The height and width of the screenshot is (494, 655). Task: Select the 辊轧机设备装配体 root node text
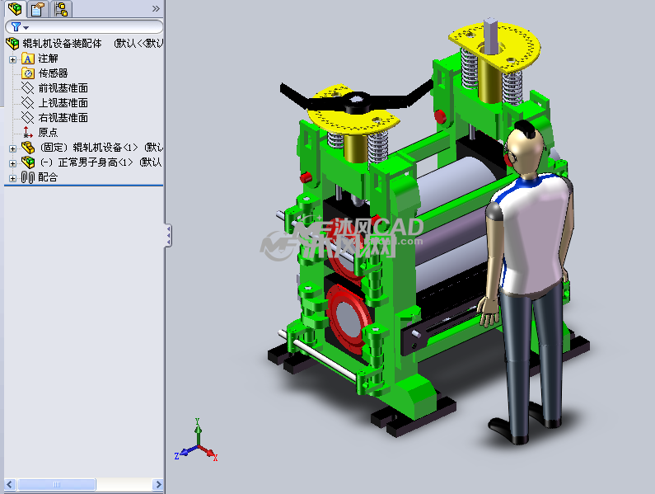[63, 44]
